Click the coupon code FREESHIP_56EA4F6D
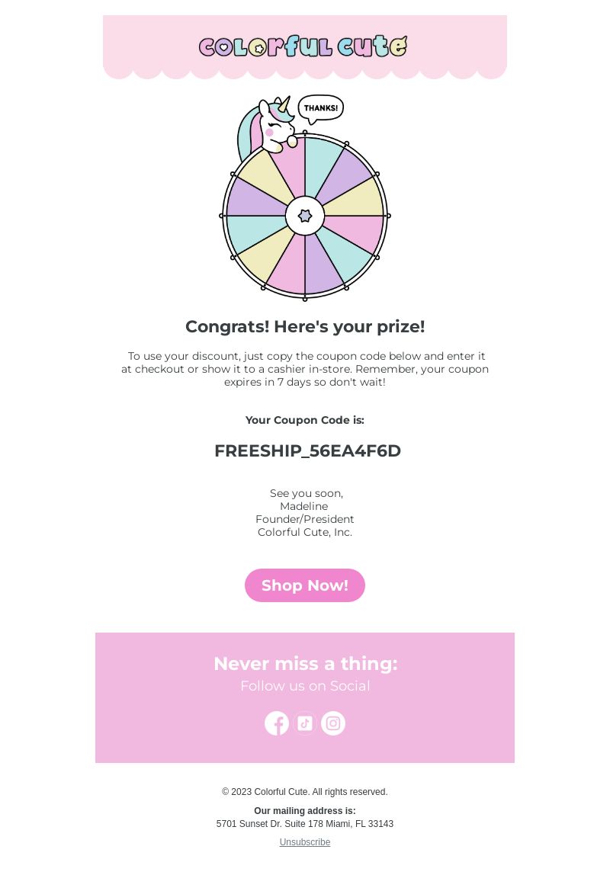Viewport: 610px width, 875px height. click(307, 451)
